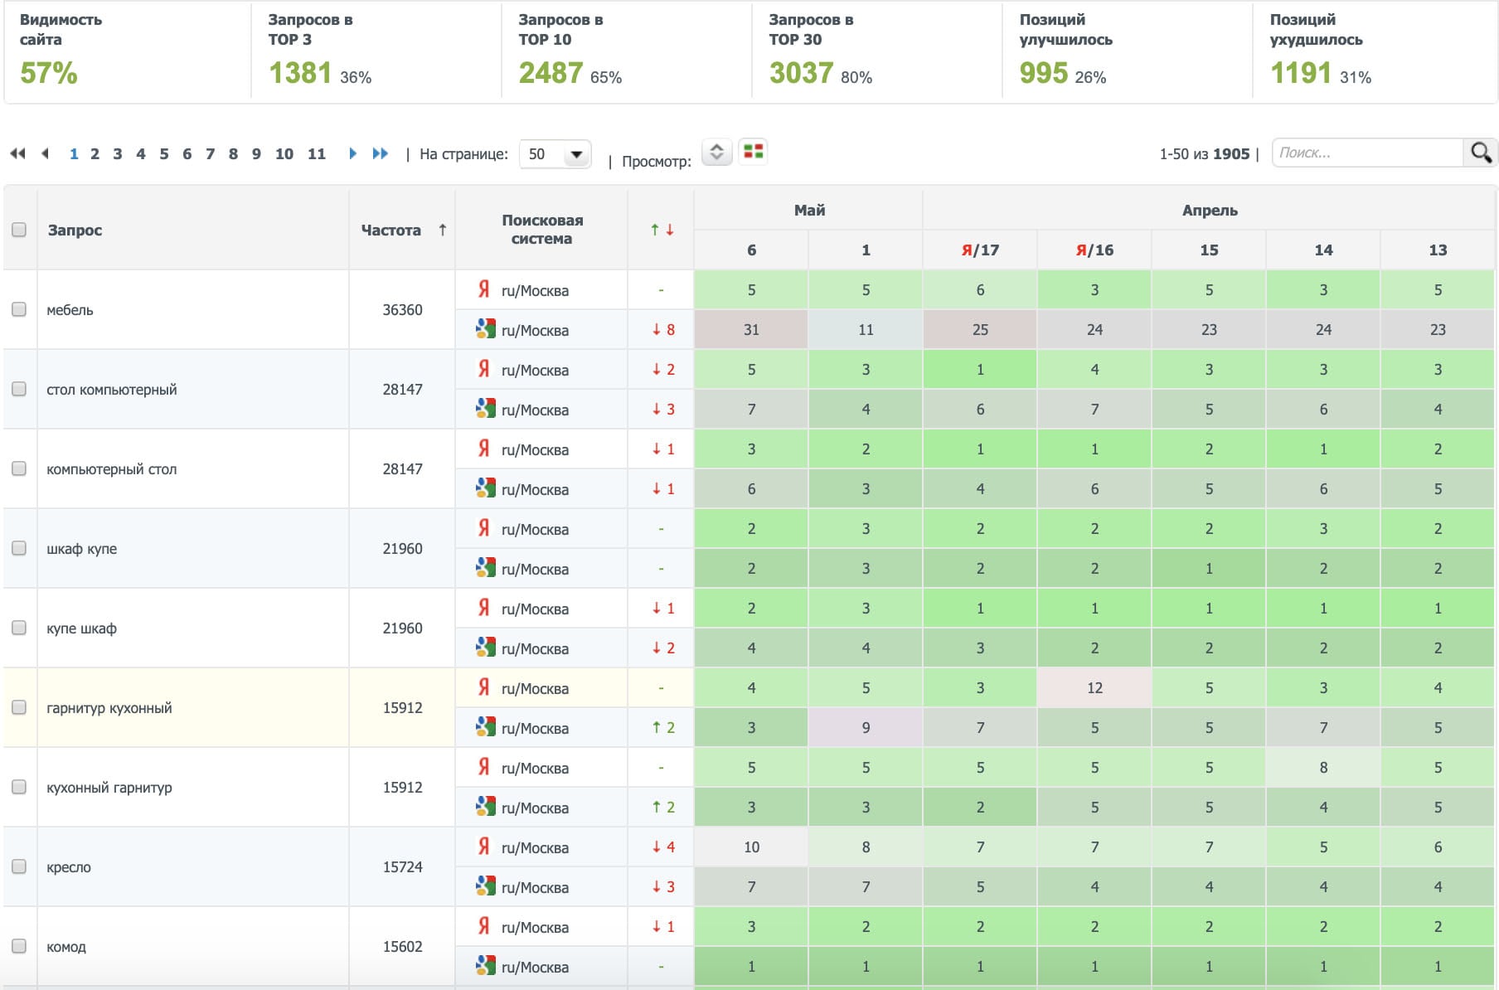Screen dimensions: 1499x990
Task: Click the query компьютерный стол
Action: [x=112, y=469]
